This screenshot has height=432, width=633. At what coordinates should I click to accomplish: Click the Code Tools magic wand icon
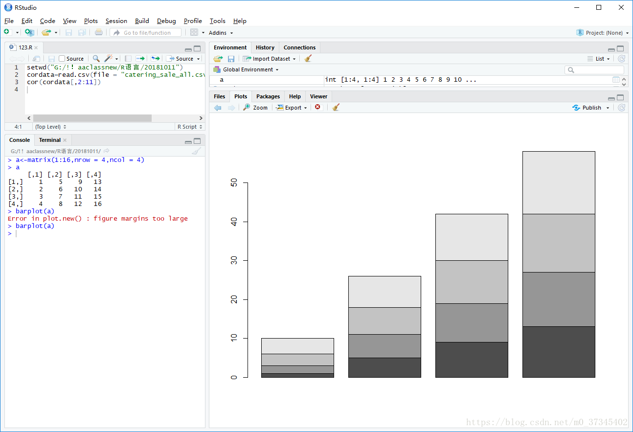[x=109, y=59]
